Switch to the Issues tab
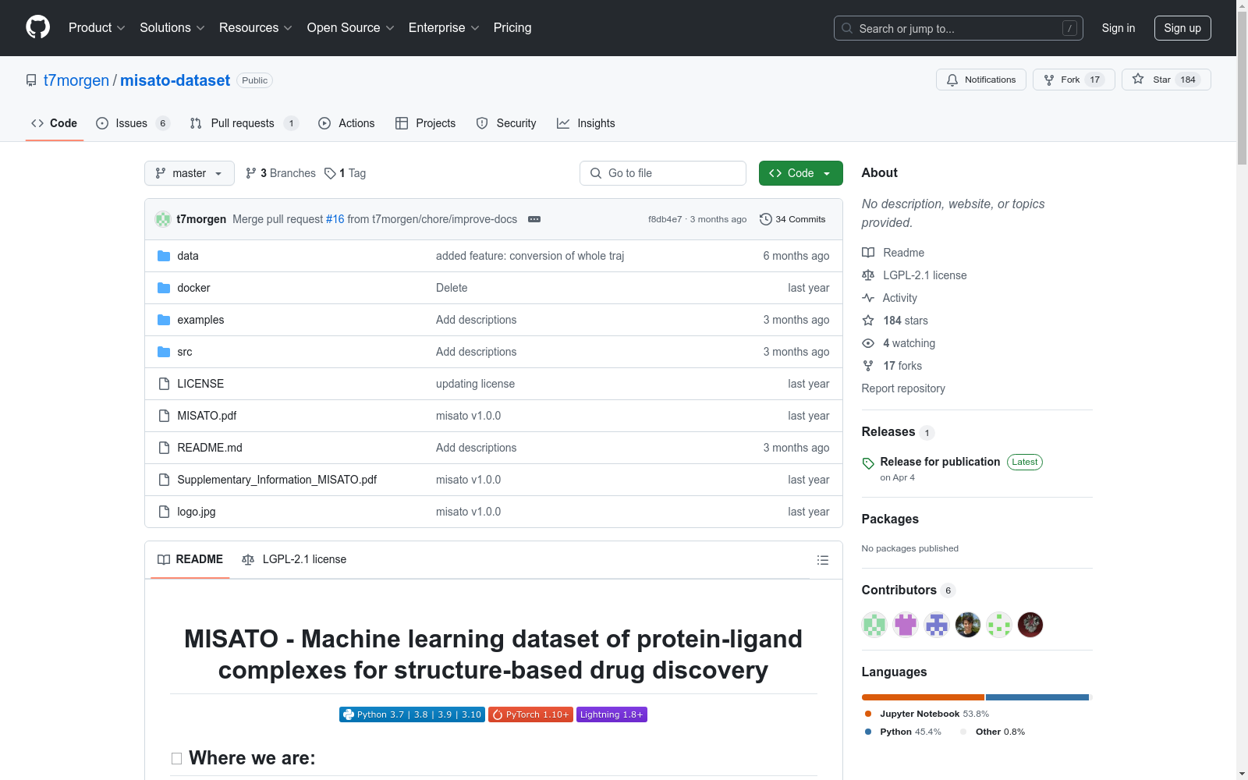Image resolution: width=1248 pixels, height=780 pixels. 133,123
